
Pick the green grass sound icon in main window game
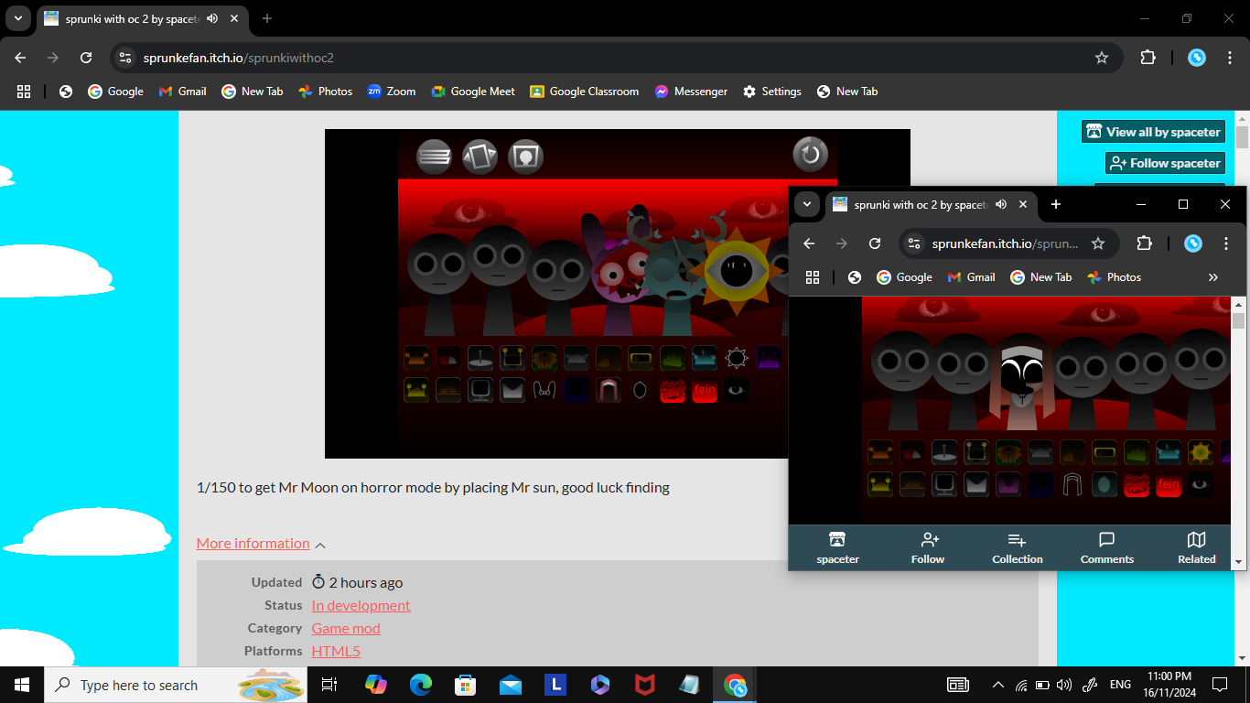(673, 358)
